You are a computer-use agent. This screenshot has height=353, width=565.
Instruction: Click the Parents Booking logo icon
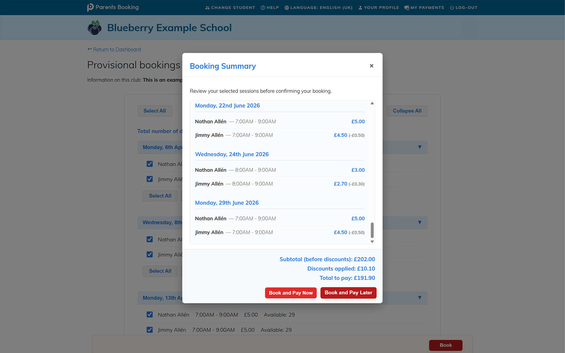90,7
